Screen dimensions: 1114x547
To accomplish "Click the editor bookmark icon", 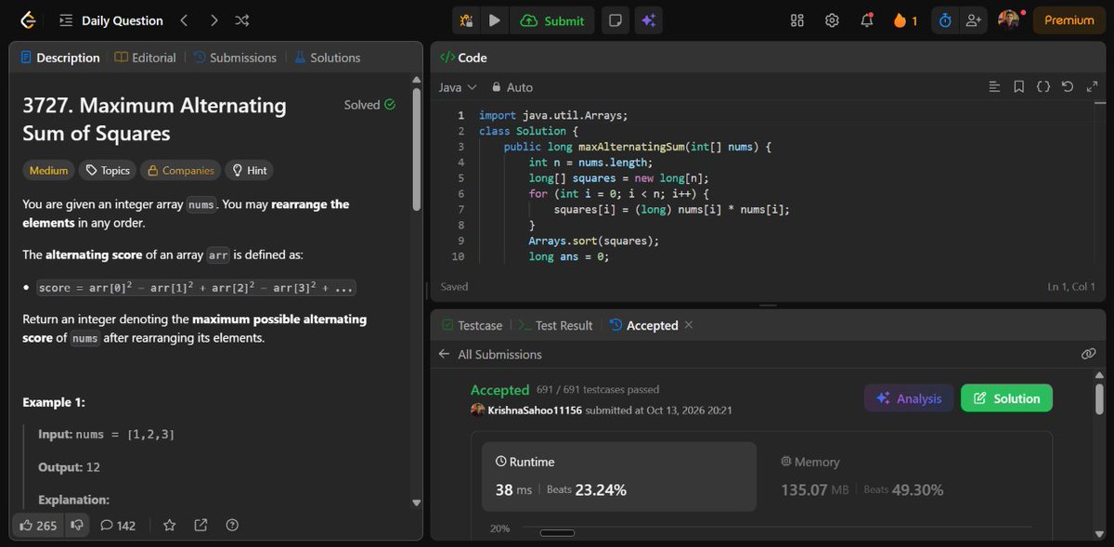I will [1018, 87].
